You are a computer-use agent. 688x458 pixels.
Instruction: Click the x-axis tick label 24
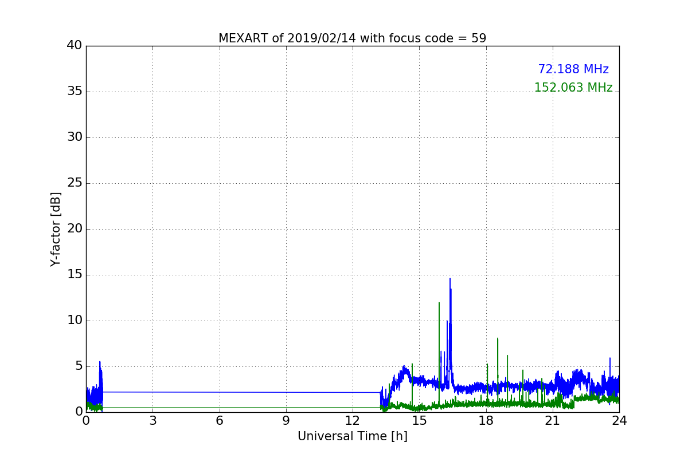click(x=619, y=421)
